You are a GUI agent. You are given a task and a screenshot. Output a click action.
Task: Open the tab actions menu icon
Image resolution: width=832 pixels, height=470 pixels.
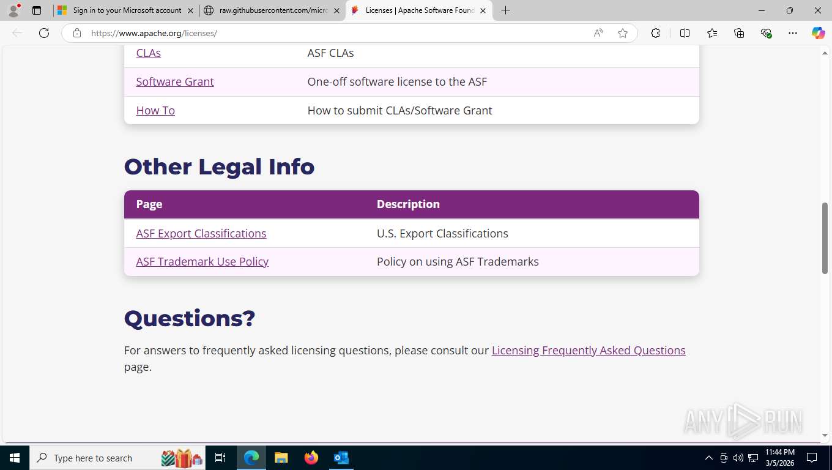pyautogui.click(x=37, y=10)
